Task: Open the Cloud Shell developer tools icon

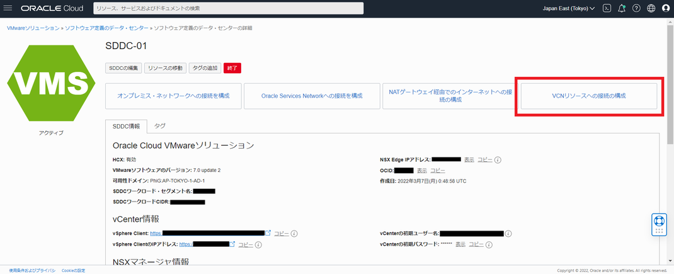Action: click(607, 8)
